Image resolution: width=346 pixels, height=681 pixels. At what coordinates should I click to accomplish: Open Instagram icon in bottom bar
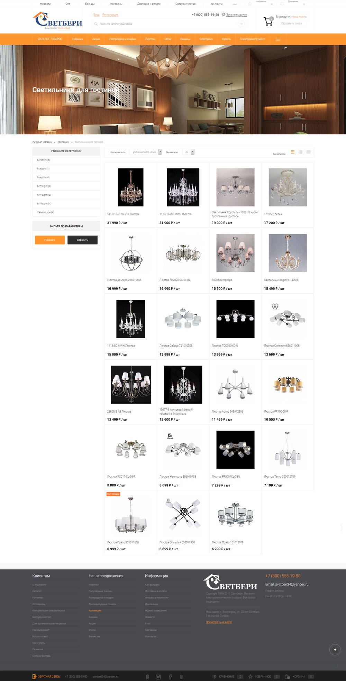point(158,677)
